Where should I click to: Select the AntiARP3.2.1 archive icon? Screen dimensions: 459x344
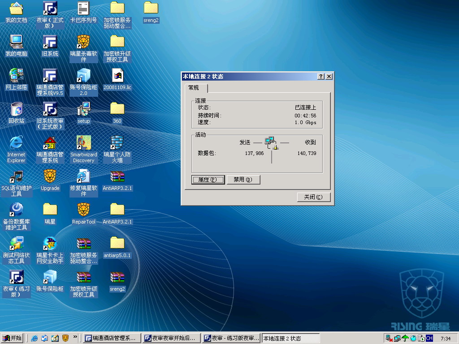pyautogui.click(x=117, y=176)
